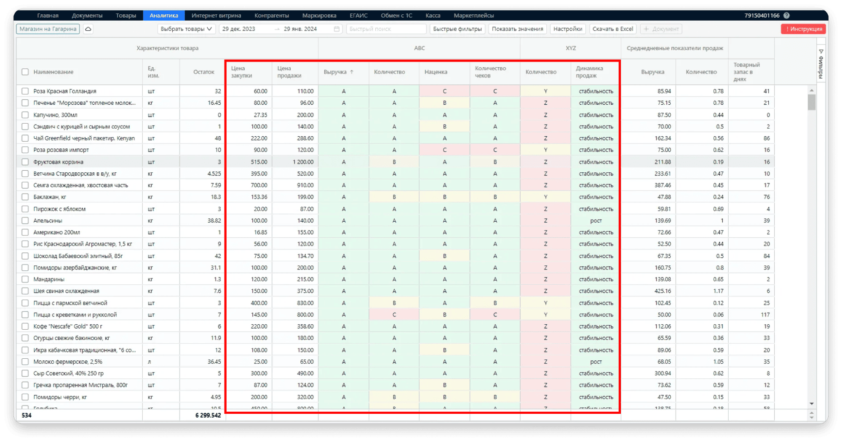The image size is (842, 442).
Task: Click the help question mark icon
Action: coord(786,16)
